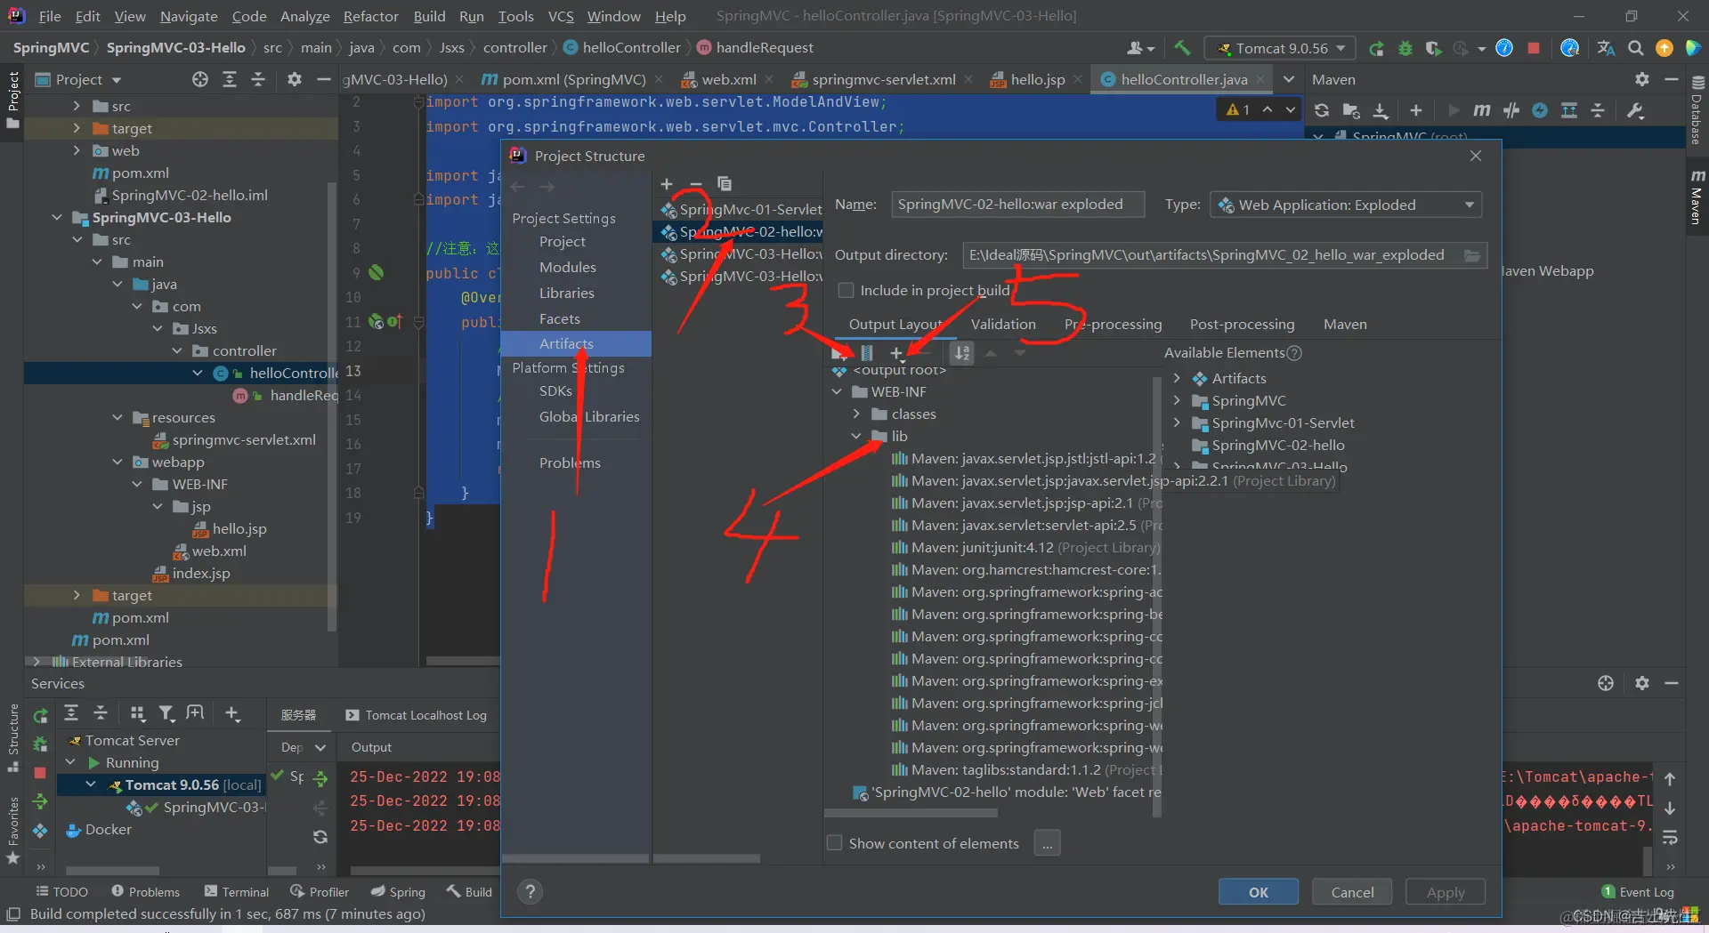
Task: Select Libraries in Project Settings
Action: click(x=566, y=293)
